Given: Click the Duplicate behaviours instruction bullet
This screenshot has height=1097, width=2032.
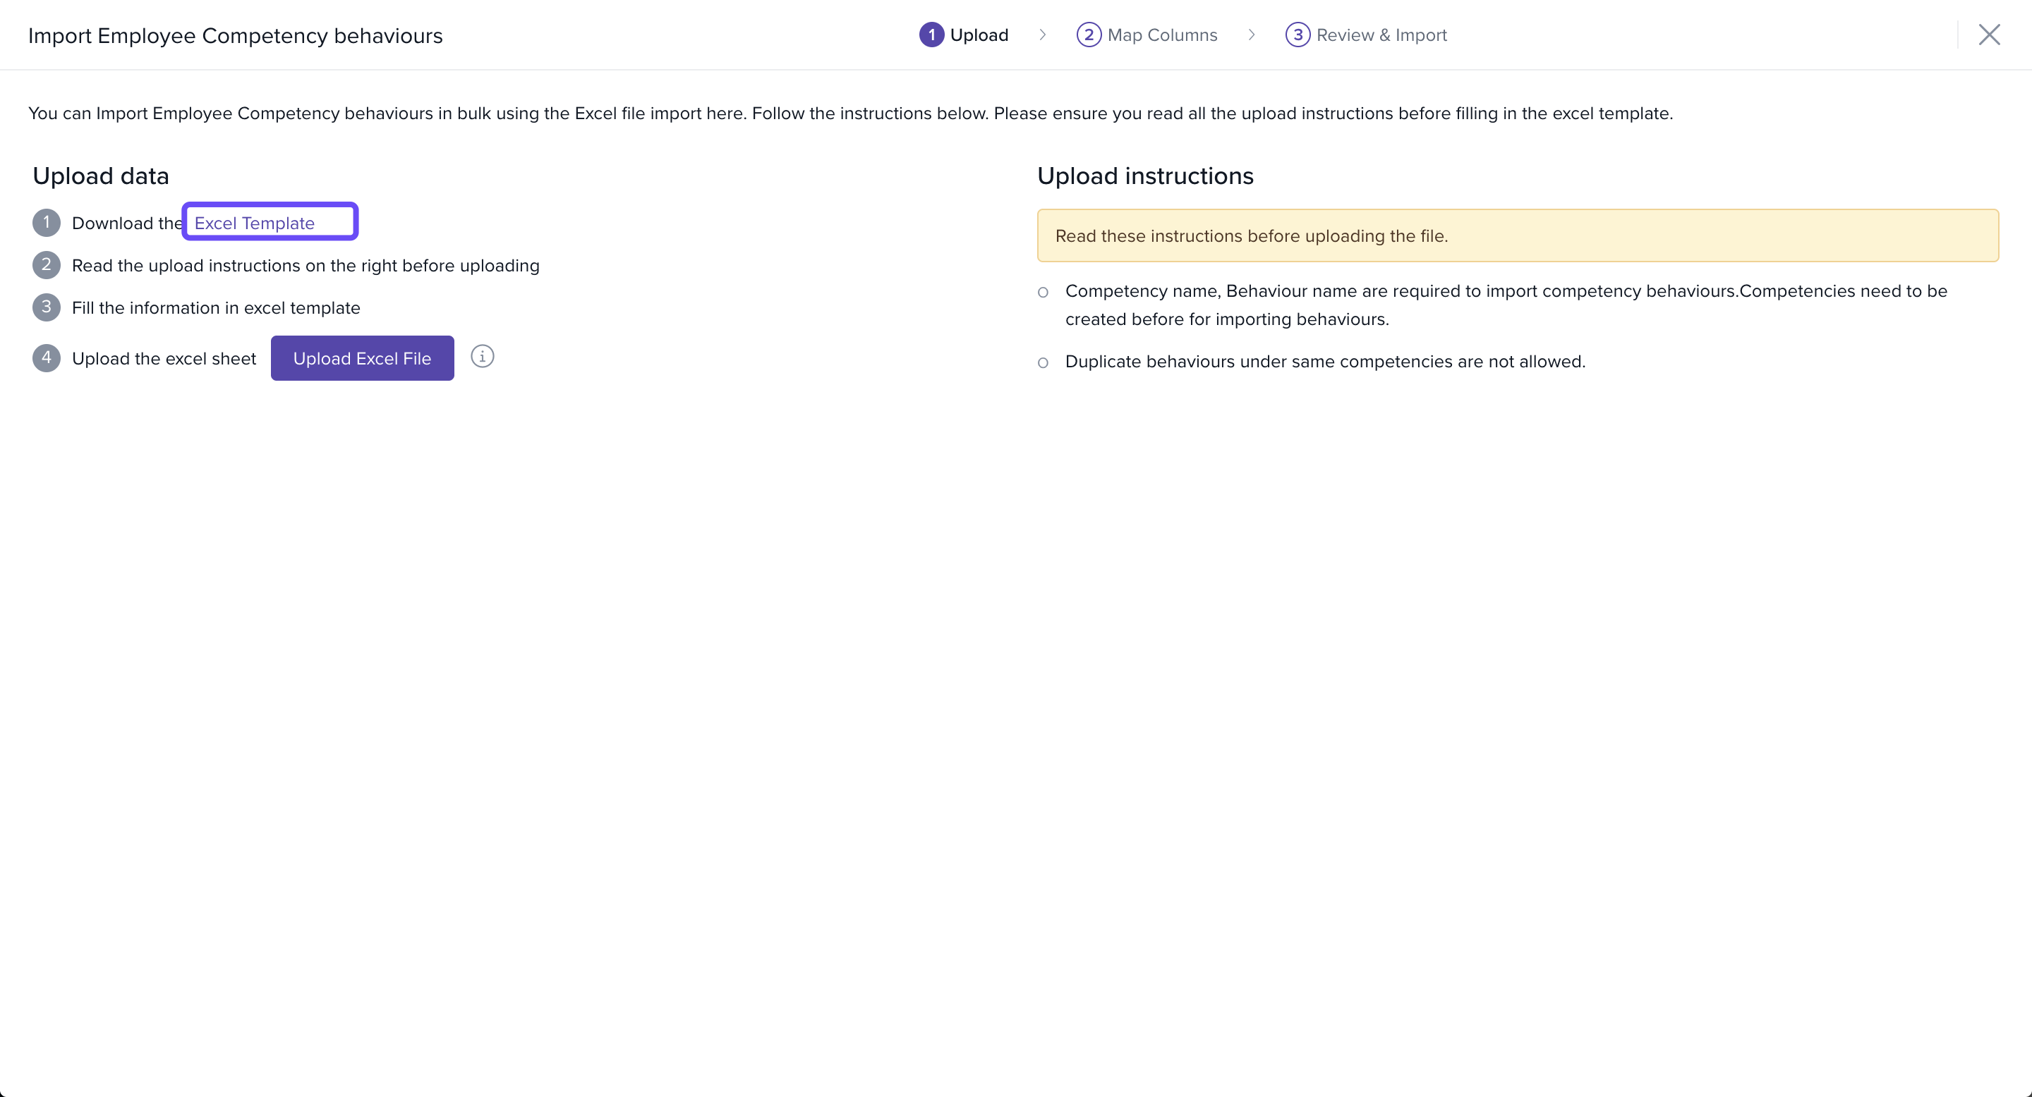Looking at the screenshot, I should [1324, 362].
